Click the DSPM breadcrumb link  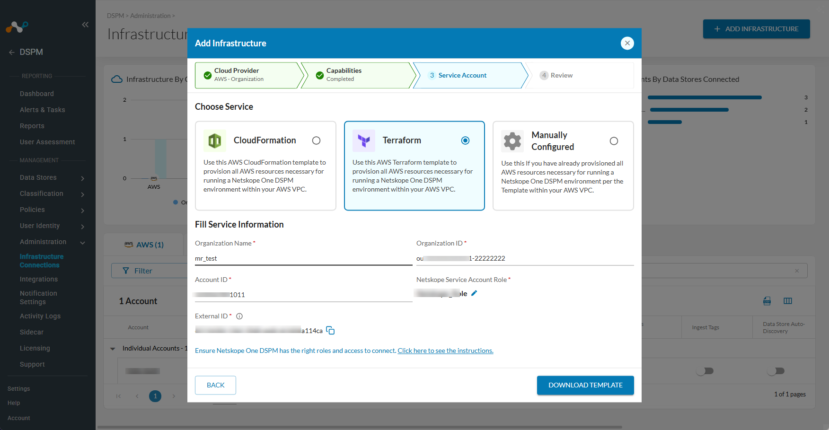tap(115, 16)
